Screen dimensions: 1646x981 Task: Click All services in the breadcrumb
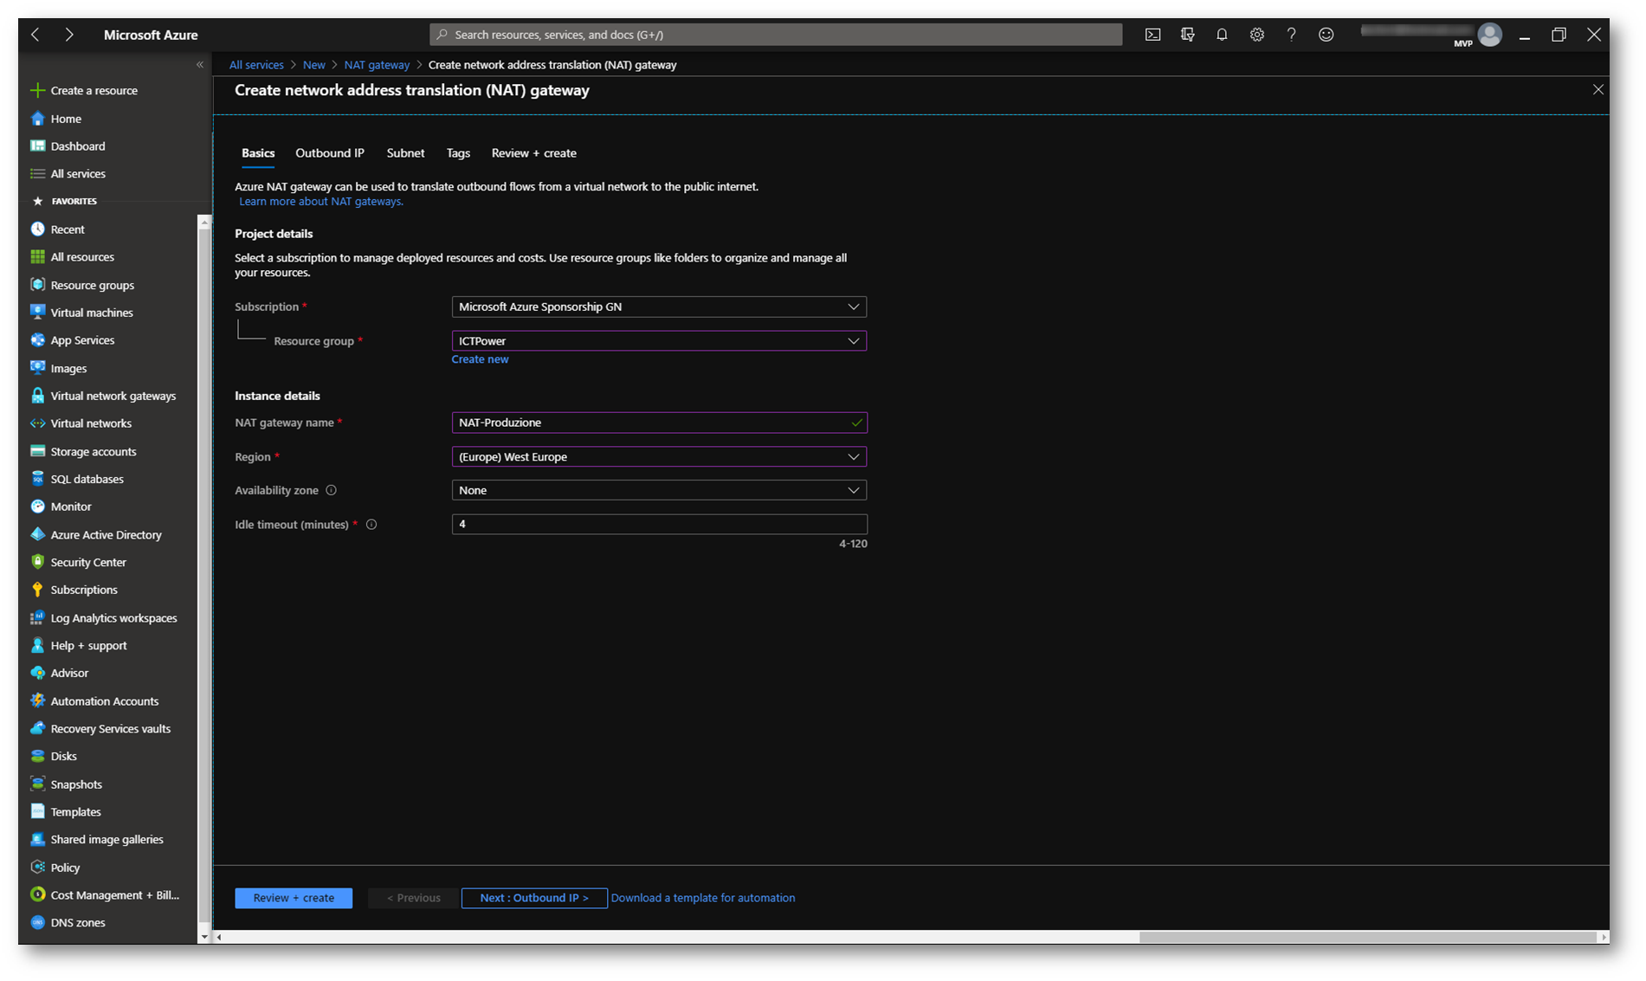pyautogui.click(x=256, y=65)
